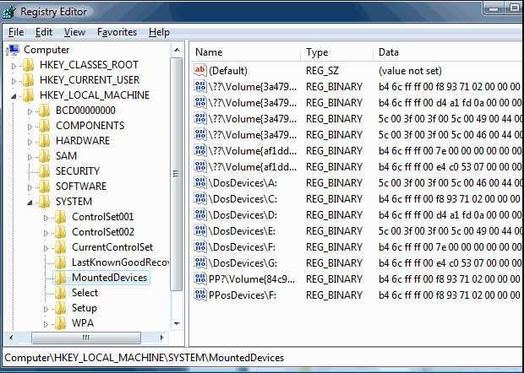Click the (Default) string value icon

199,70
